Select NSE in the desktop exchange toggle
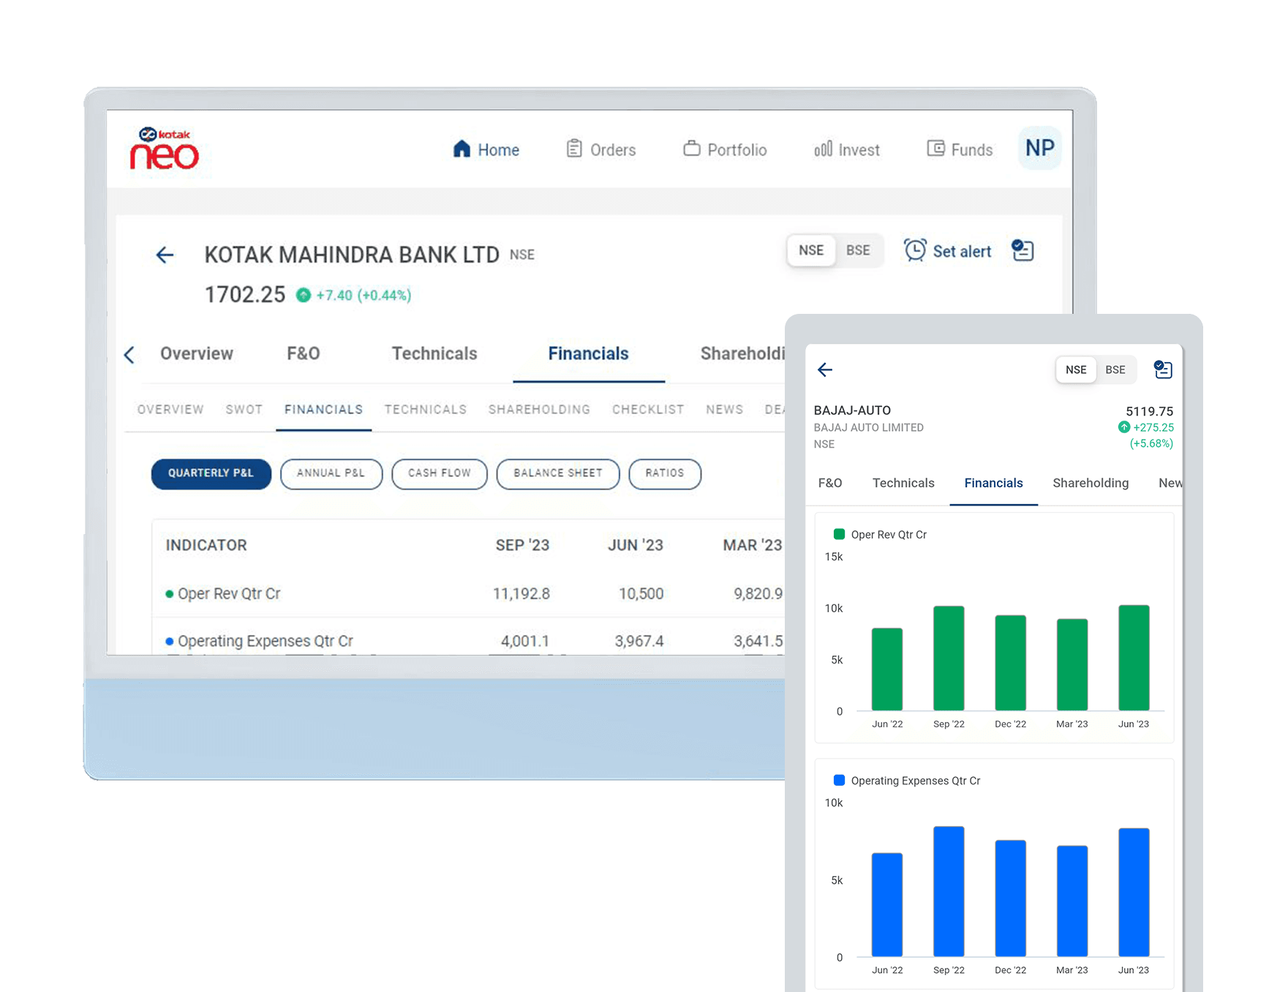Screen dimensions: 1288x992 [x=811, y=250]
